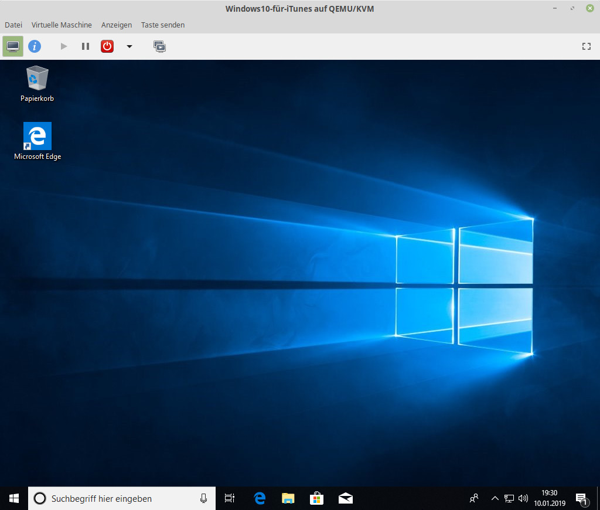600x510 pixels.
Task: Switch the viewer to fullscreen mode
Action: [x=586, y=46]
